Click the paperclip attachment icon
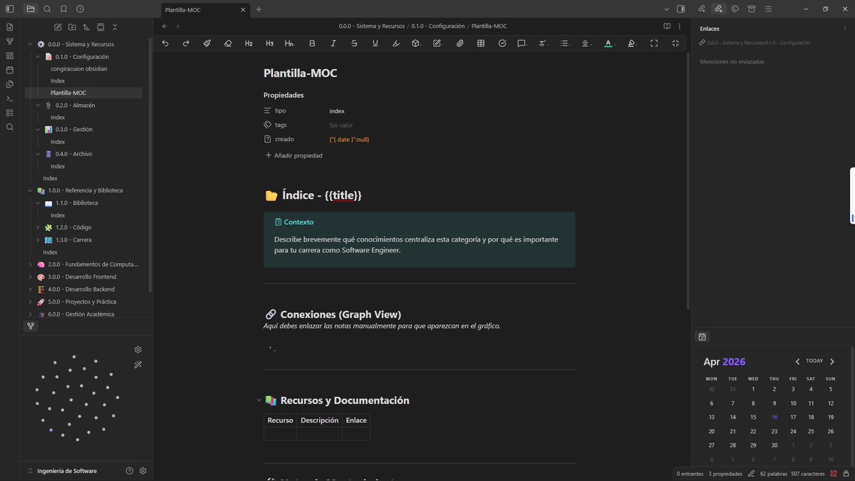Image resolution: width=855 pixels, height=481 pixels. click(460, 43)
